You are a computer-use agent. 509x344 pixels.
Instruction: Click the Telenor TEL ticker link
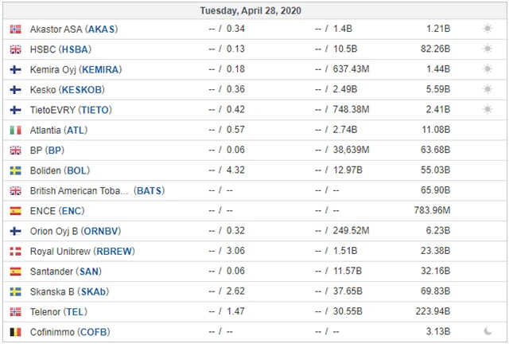coord(77,312)
